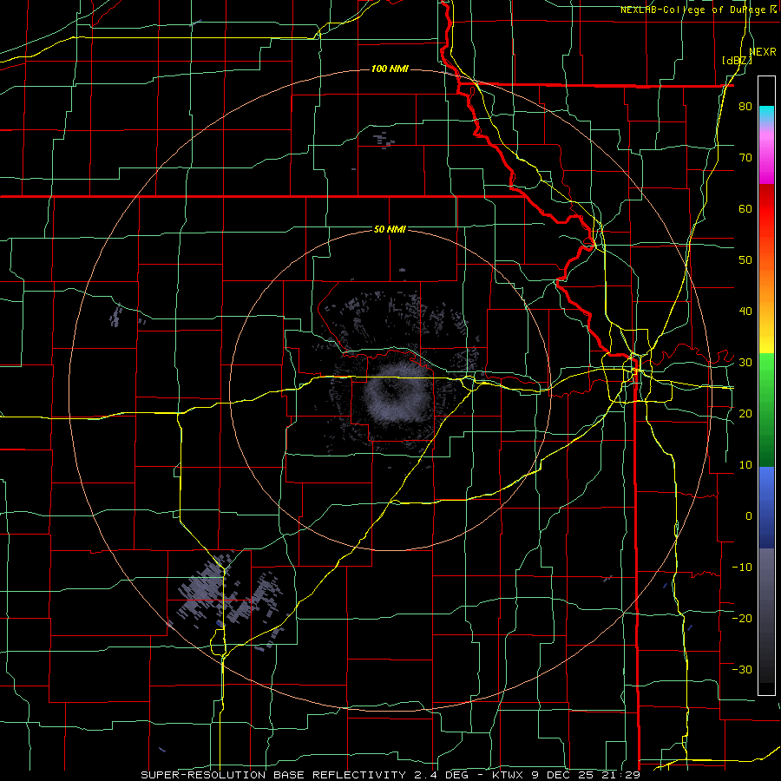Image resolution: width=781 pixels, height=781 pixels.
Task: Click the 50 dBZ scale value
Action: (745, 260)
